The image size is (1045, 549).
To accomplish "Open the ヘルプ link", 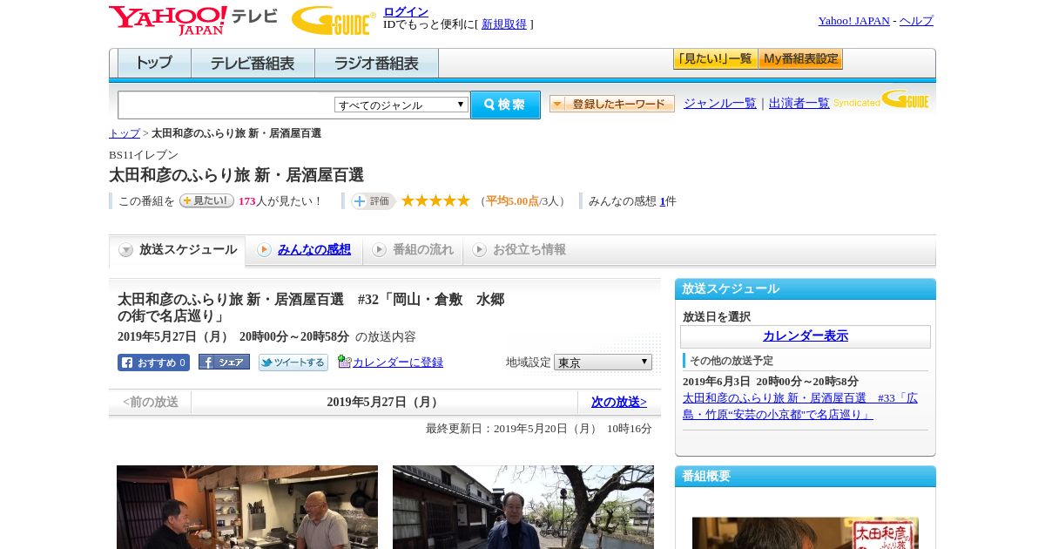I will [x=916, y=21].
